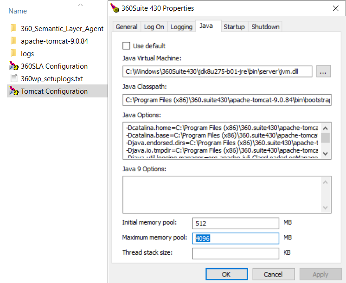
Task: Tick the Use default checkbox
Action: click(x=126, y=45)
